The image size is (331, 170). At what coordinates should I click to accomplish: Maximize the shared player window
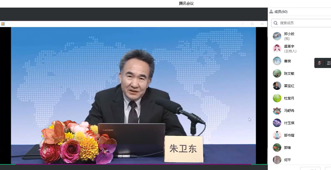tap(252, 24)
